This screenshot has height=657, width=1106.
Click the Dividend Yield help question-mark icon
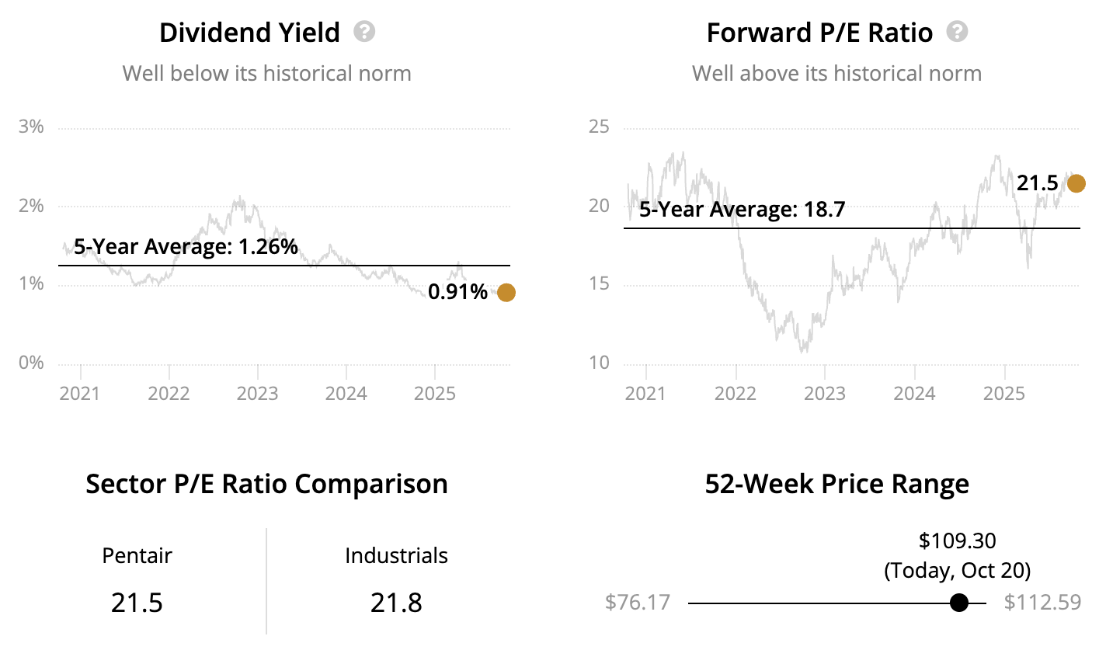point(364,32)
